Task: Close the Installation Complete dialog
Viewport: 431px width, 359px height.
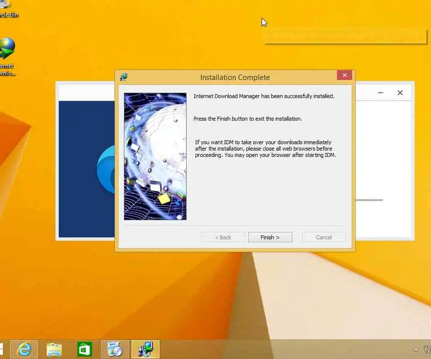Action: pos(344,76)
